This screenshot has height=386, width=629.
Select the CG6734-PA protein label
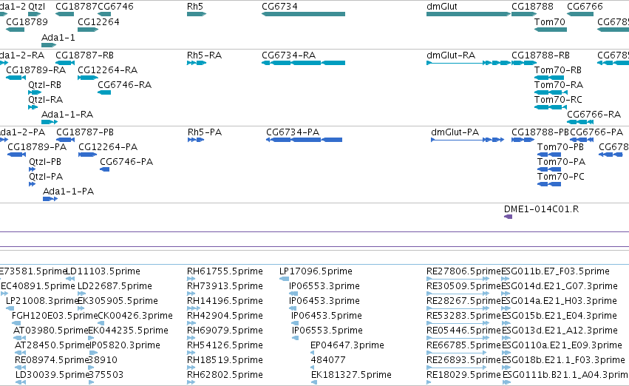tap(293, 132)
